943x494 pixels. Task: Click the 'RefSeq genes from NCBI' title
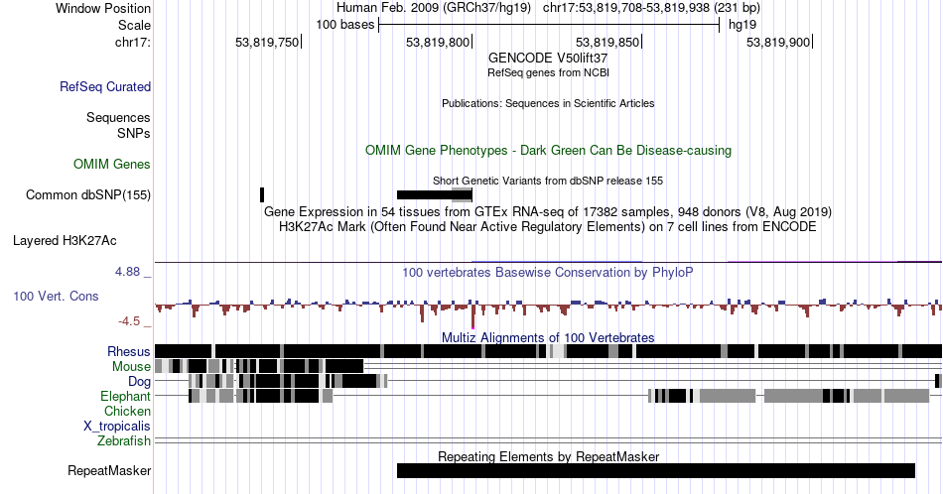click(548, 72)
